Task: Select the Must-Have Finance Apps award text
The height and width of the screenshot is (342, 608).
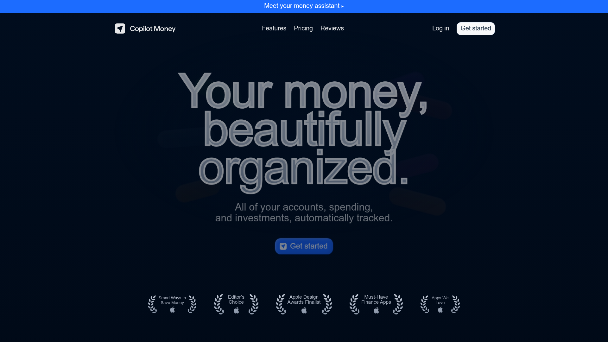Action: coord(376,300)
